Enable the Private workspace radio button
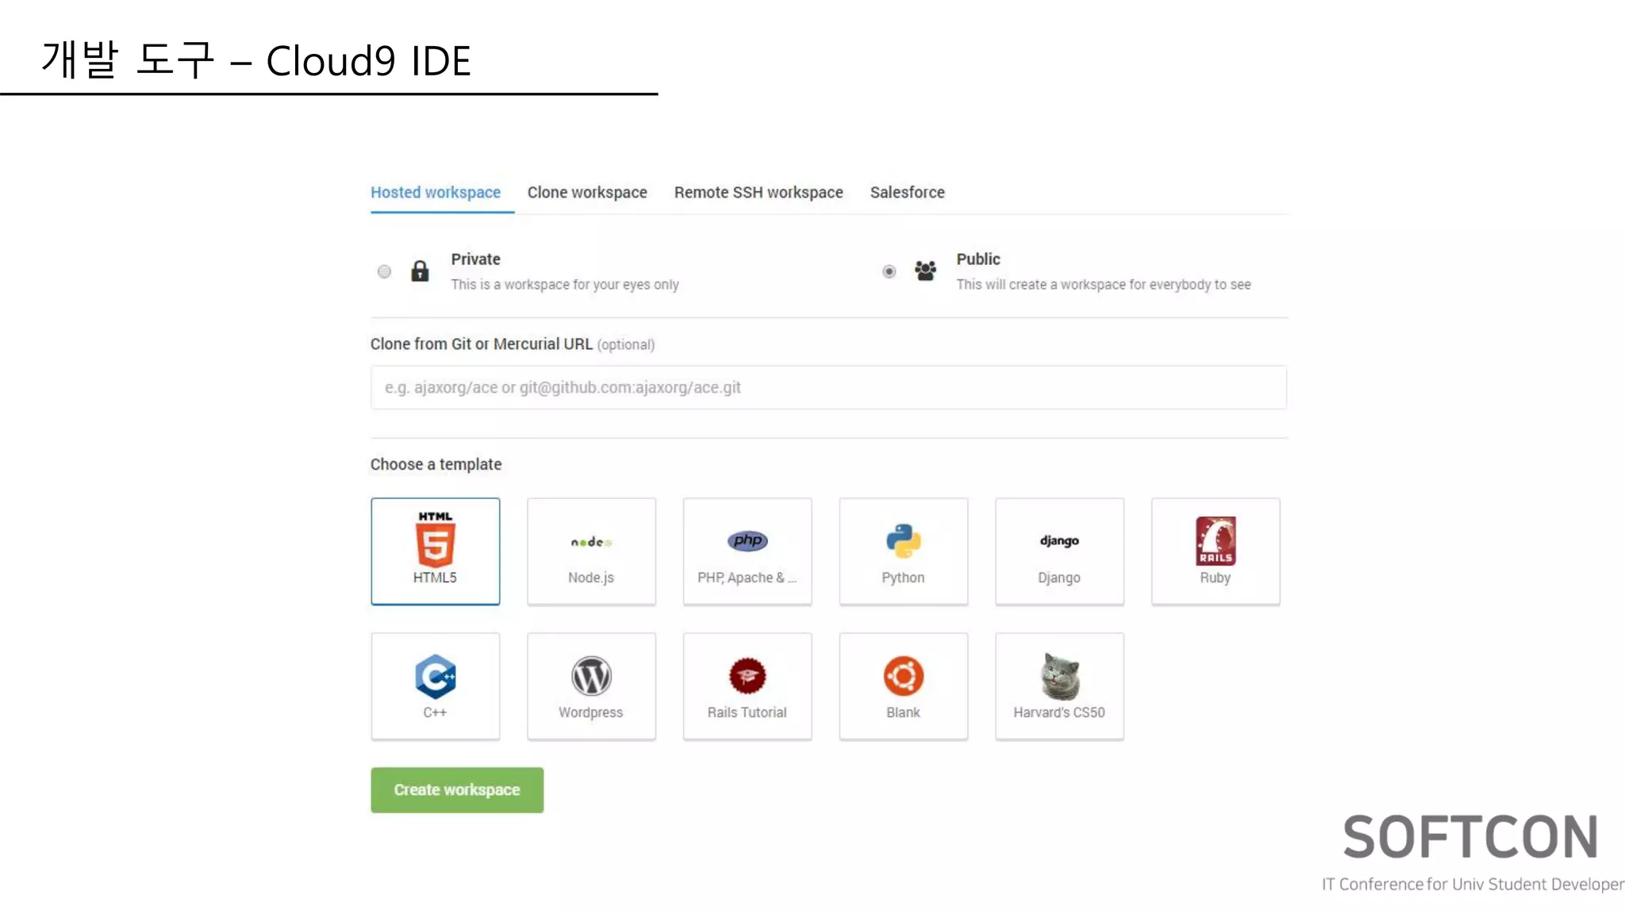The height and width of the screenshot is (914, 1625). [384, 271]
